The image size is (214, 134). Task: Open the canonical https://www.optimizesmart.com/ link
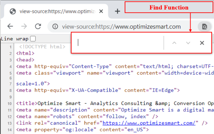tap(149, 123)
